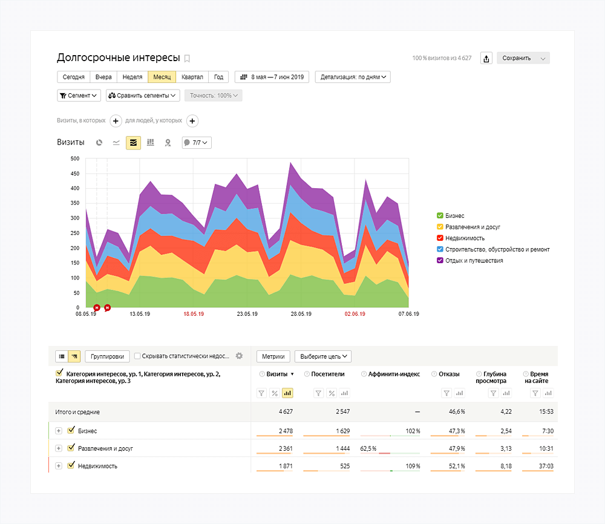Click the export/share icon near Сохранить
Image resolution: width=605 pixels, height=524 pixels.
[486, 58]
